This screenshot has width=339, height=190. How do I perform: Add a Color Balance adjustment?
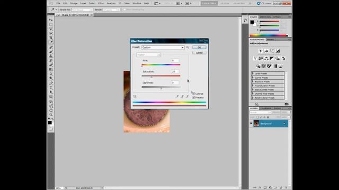pos(266,59)
